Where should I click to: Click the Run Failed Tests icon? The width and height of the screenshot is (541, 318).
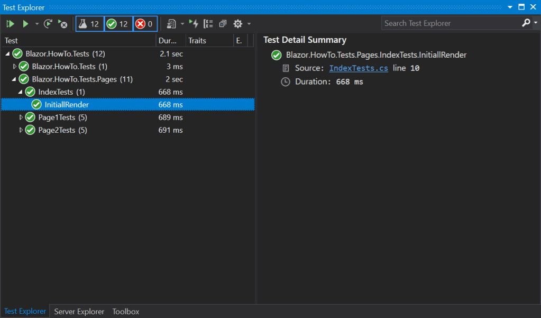click(63, 24)
